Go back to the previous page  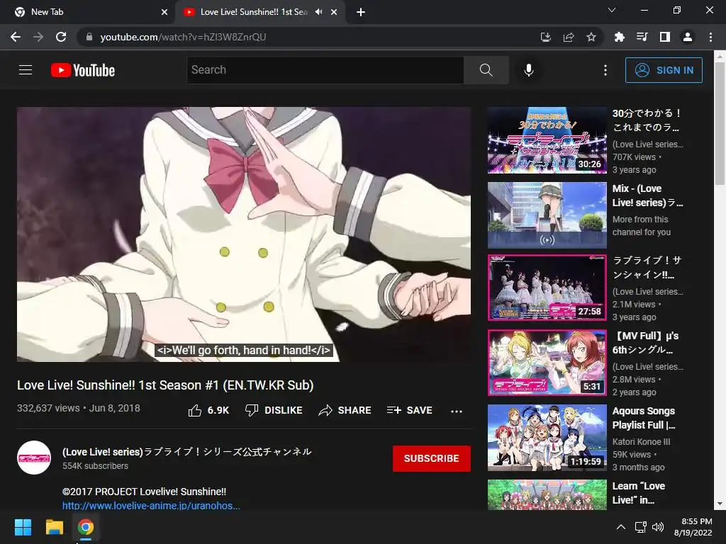(16, 37)
